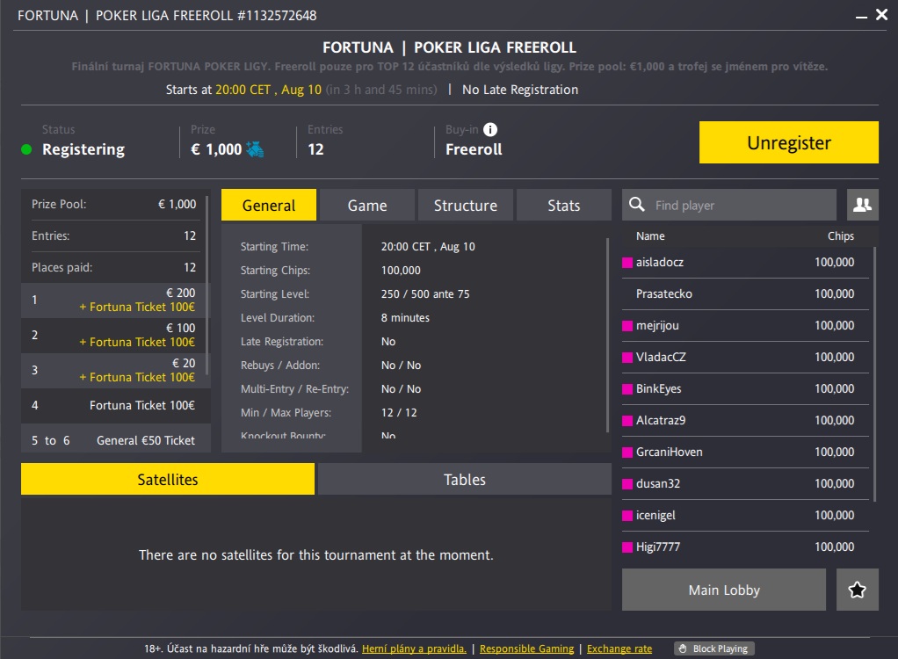The width and height of the screenshot is (898, 659).
Task: Open Responsible Gaming link
Action: click(526, 648)
